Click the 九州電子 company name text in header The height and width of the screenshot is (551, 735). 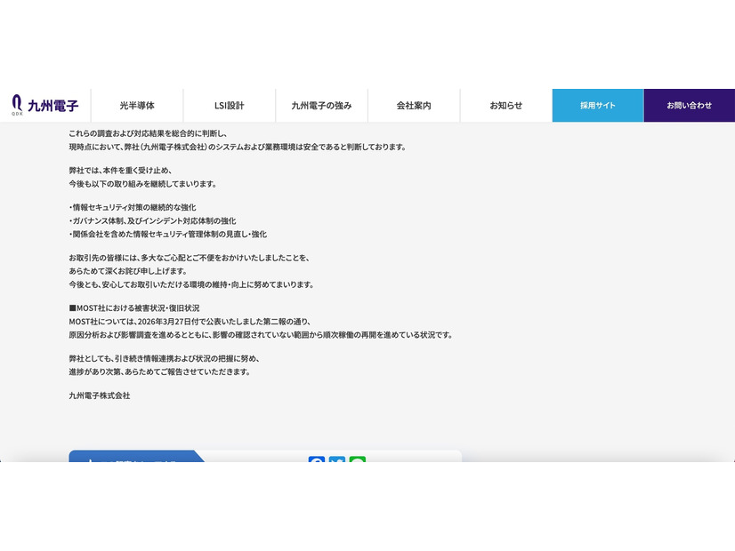pos(53,105)
